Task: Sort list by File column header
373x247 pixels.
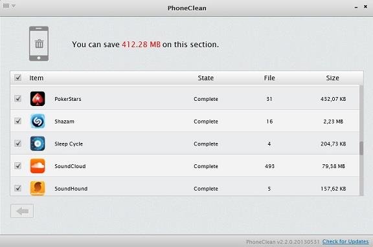Action: (x=269, y=78)
